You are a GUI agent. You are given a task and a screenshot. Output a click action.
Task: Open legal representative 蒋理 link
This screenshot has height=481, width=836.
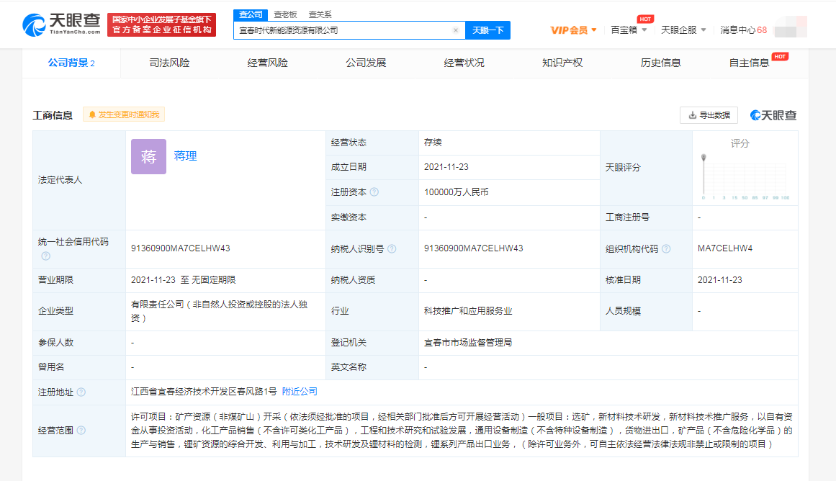pos(185,156)
